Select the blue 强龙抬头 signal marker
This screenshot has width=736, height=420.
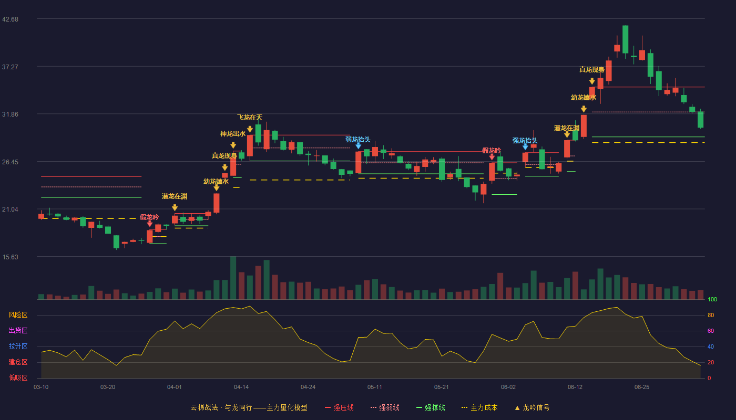pos(525,147)
